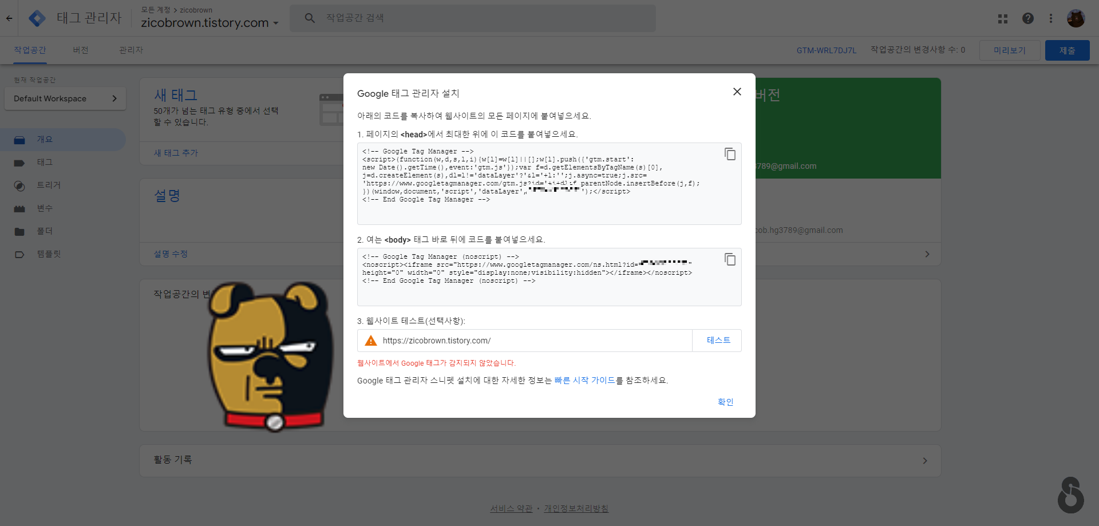Viewport: 1099px width, 526px height.
Task: Click the user profile avatar
Action: click(1076, 18)
